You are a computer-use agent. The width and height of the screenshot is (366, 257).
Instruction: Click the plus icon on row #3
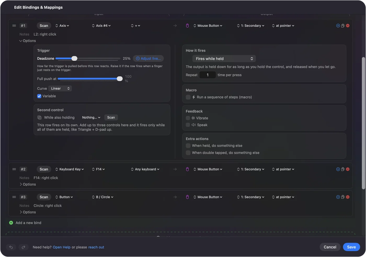(338, 197)
